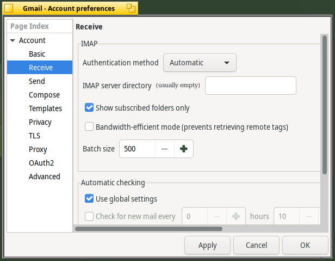Confirm with the OK button
335x261 pixels.
tap(305, 245)
